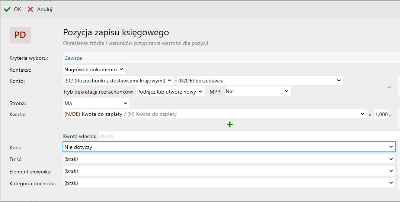Open the Kurs dropdown showing Nie dotyczy
This screenshot has height=202, width=400.
click(228, 147)
